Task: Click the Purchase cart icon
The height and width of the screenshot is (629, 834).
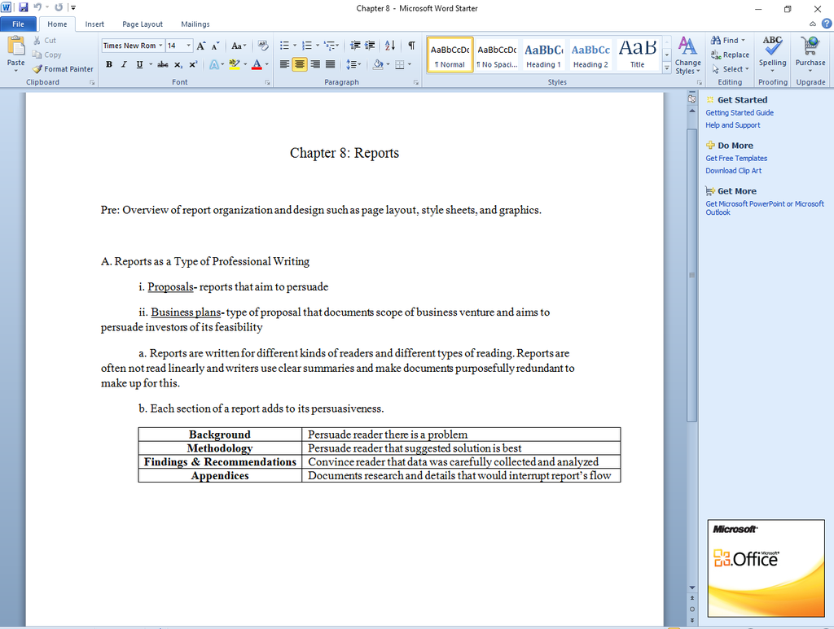Action: tap(810, 46)
